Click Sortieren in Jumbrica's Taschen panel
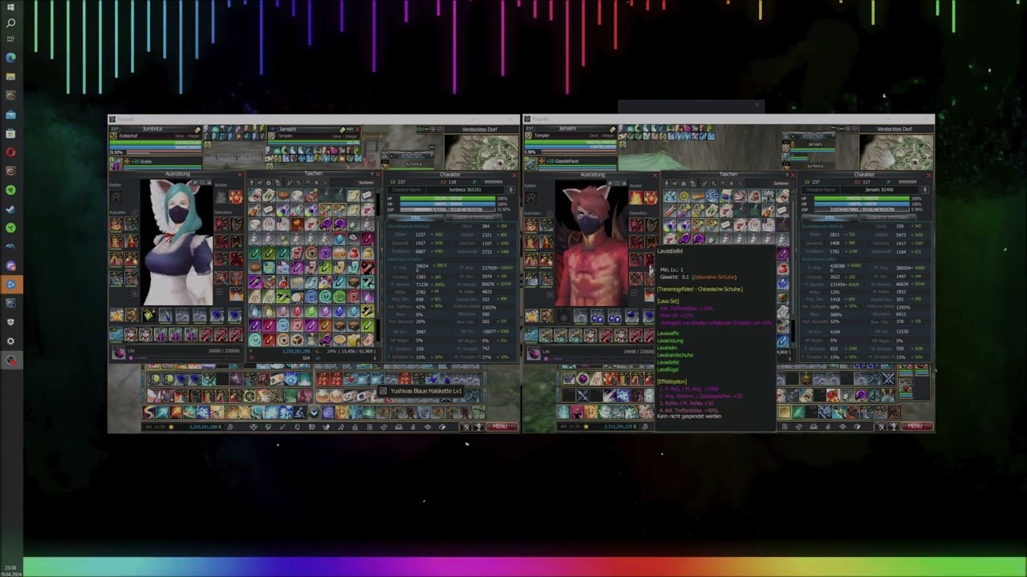This screenshot has height=577, width=1027. pyautogui.click(x=366, y=183)
